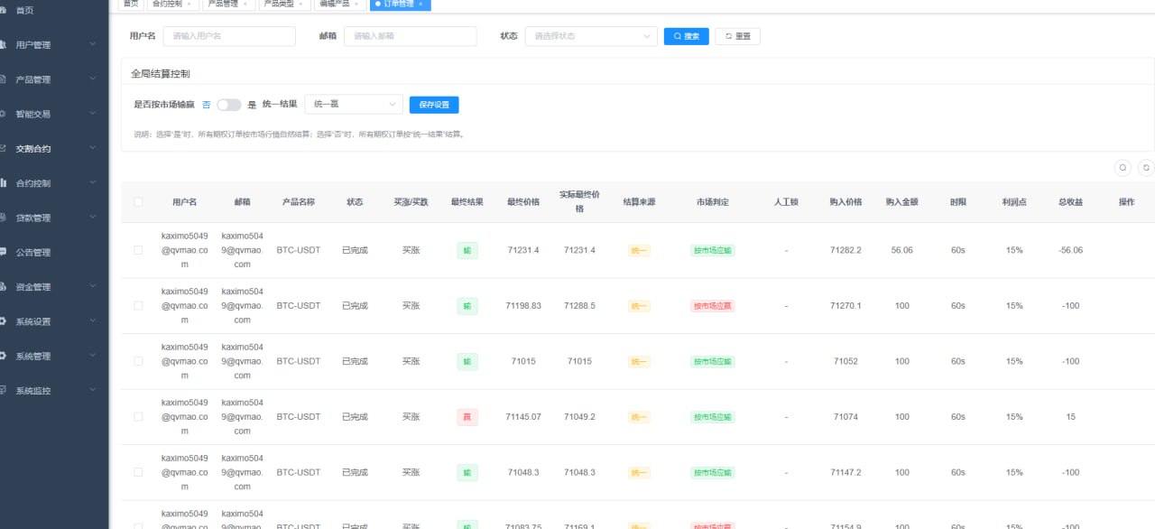
Task: Check the select-all checkbox in table header
Action: (138, 201)
